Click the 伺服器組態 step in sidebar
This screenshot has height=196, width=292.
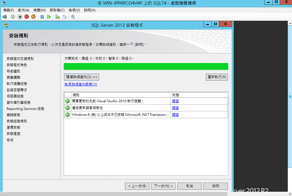[x=15, y=96]
